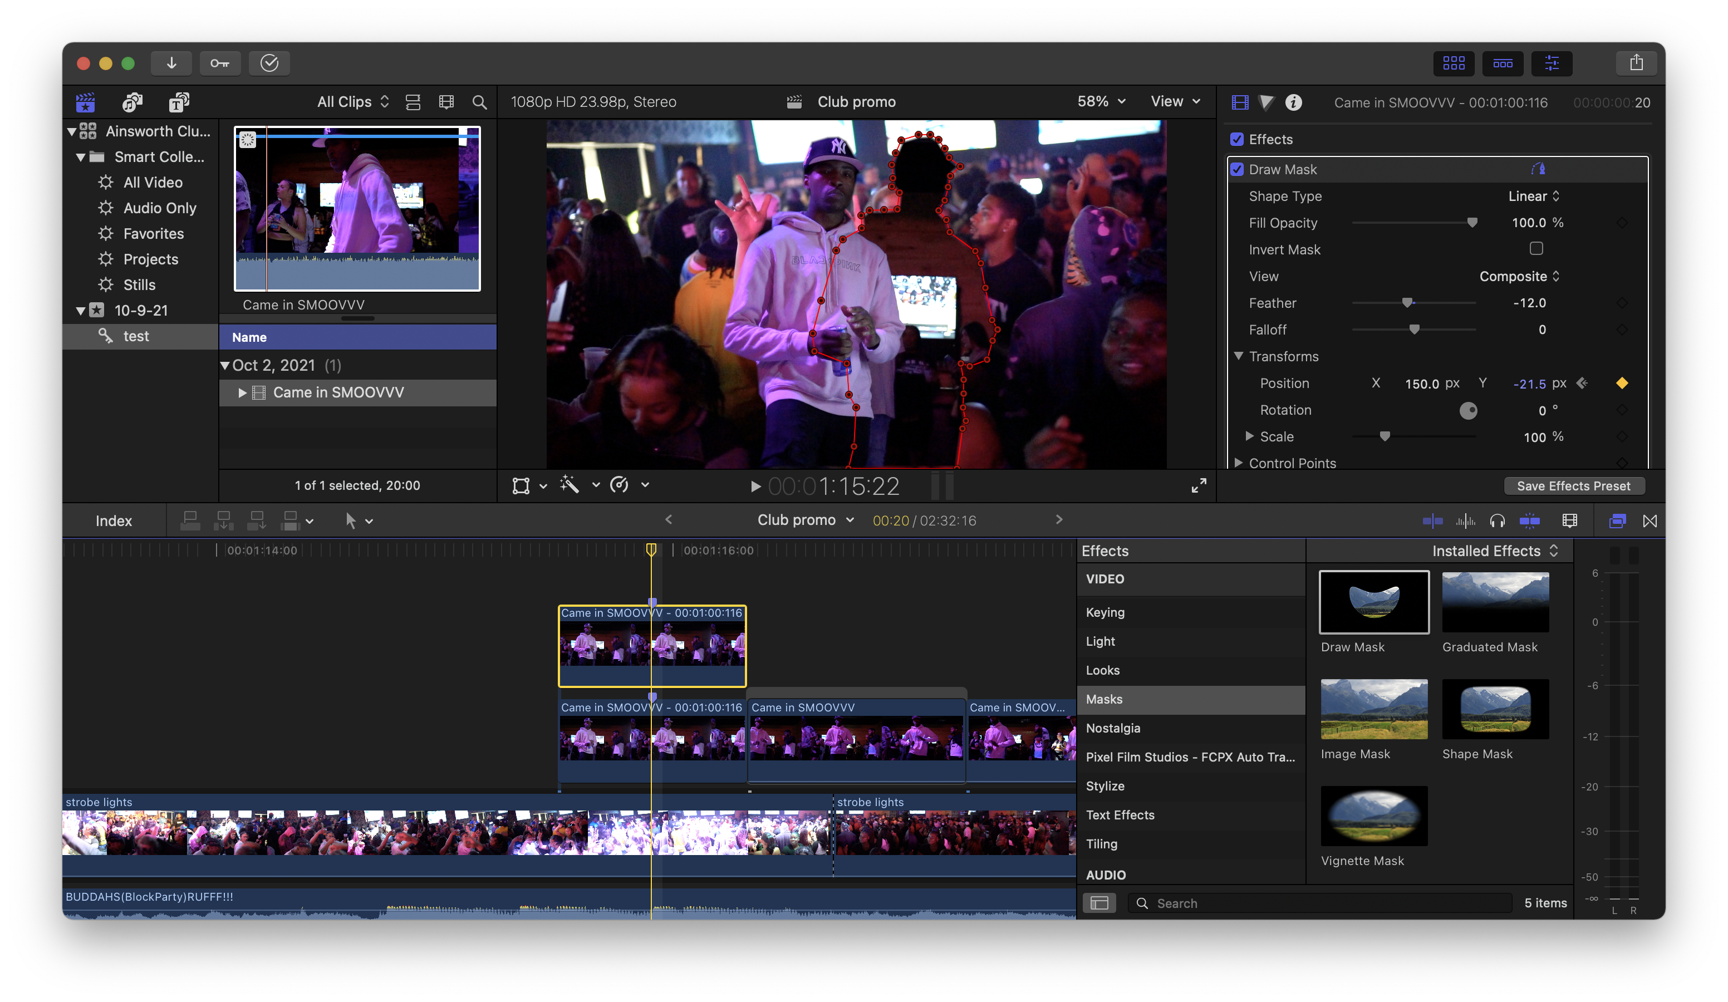
Task: Open the Shape Type Linear dropdown
Action: pos(1533,196)
